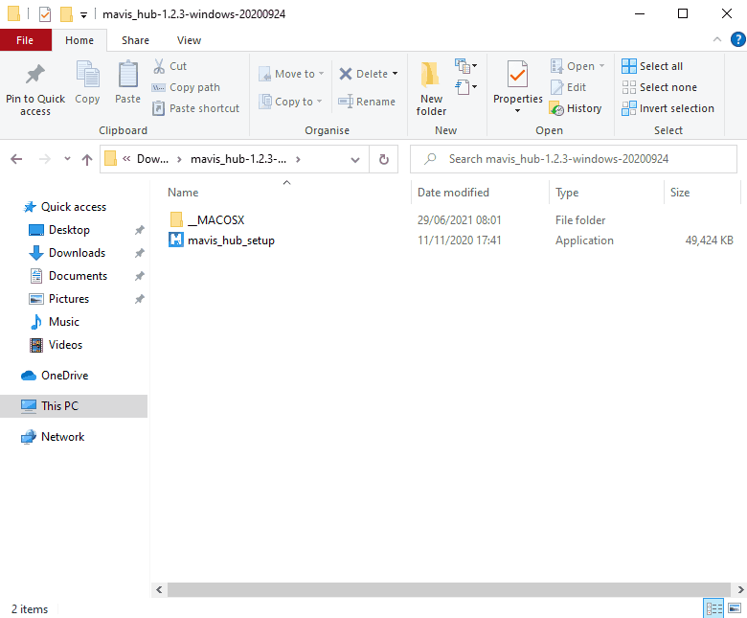Image resolution: width=747 pixels, height=618 pixels.
Task: Open the Help question mark icon
Action: click(738, 39)
